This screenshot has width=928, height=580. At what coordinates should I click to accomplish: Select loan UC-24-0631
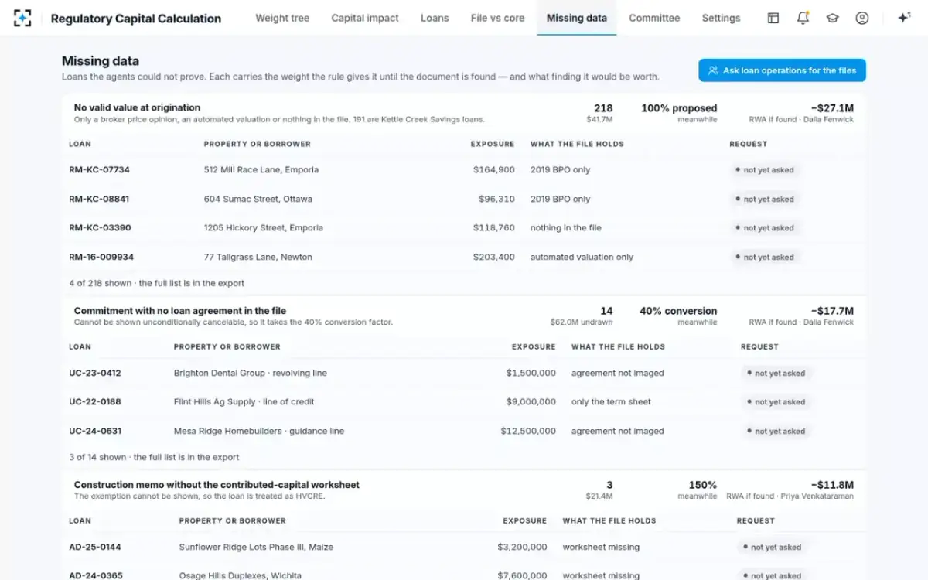(x=95, y=432)
